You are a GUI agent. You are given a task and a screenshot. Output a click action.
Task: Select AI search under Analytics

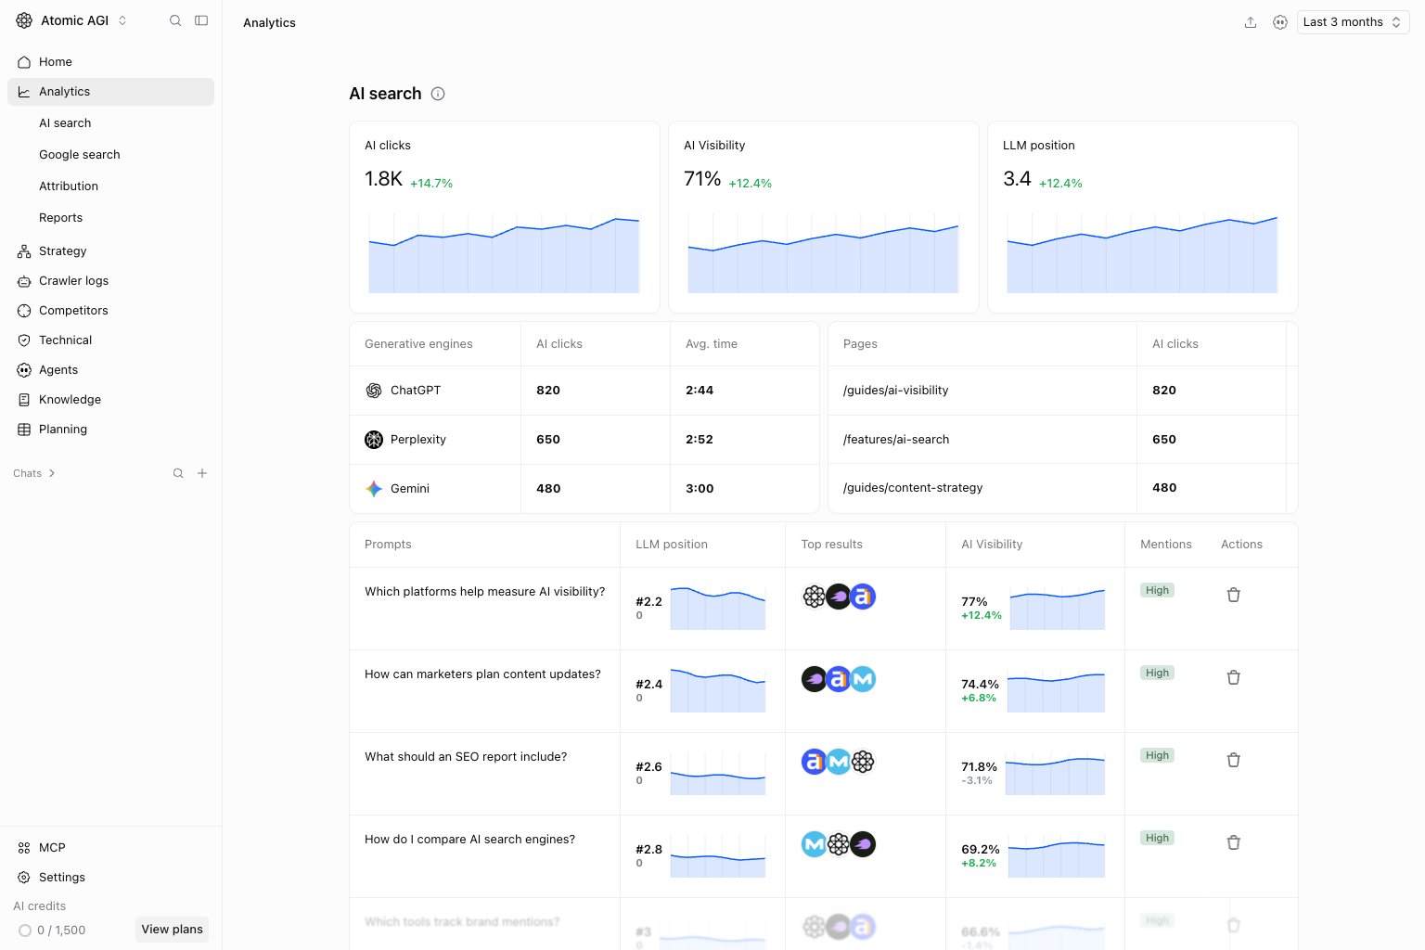click(65, 123)
